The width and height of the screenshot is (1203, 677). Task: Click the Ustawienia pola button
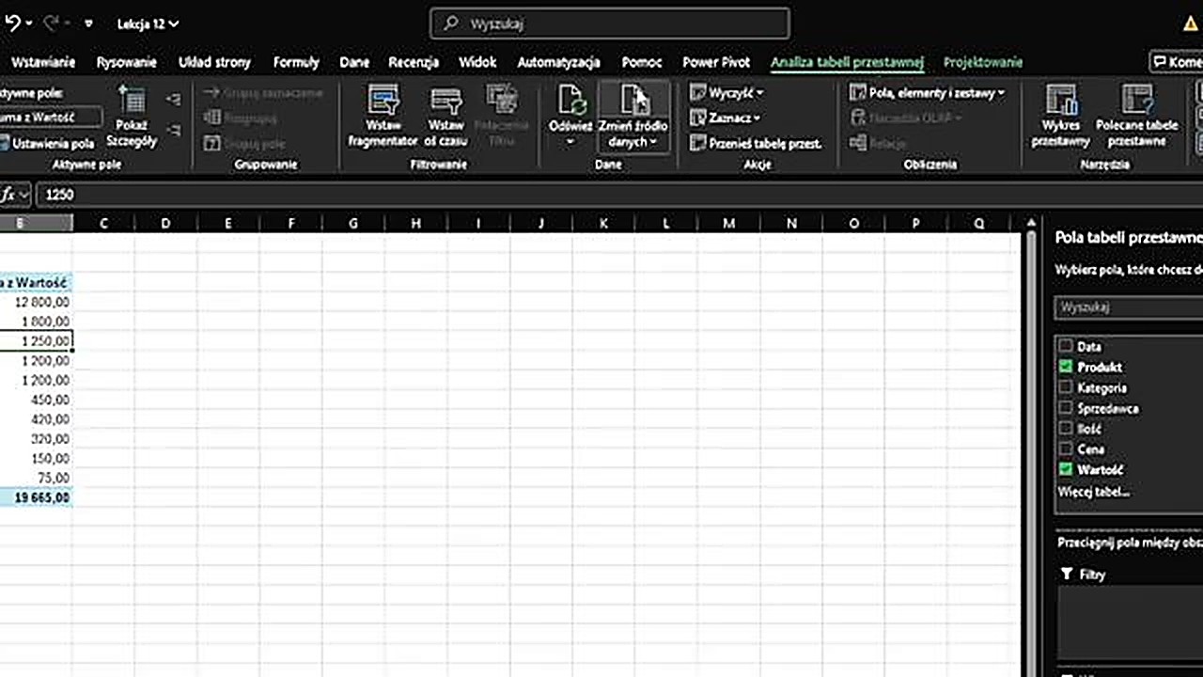(x=49, y=144)
